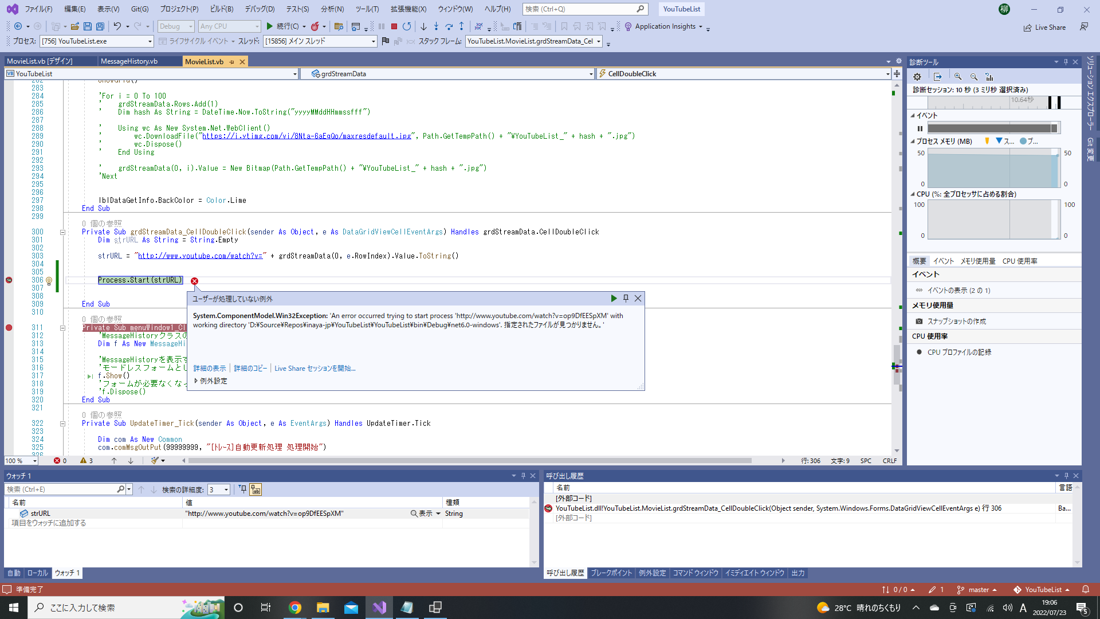Click イベントの表示 (2 の 1) link
This screenshot has width=1100, height=619.
[x=958, y=291]
